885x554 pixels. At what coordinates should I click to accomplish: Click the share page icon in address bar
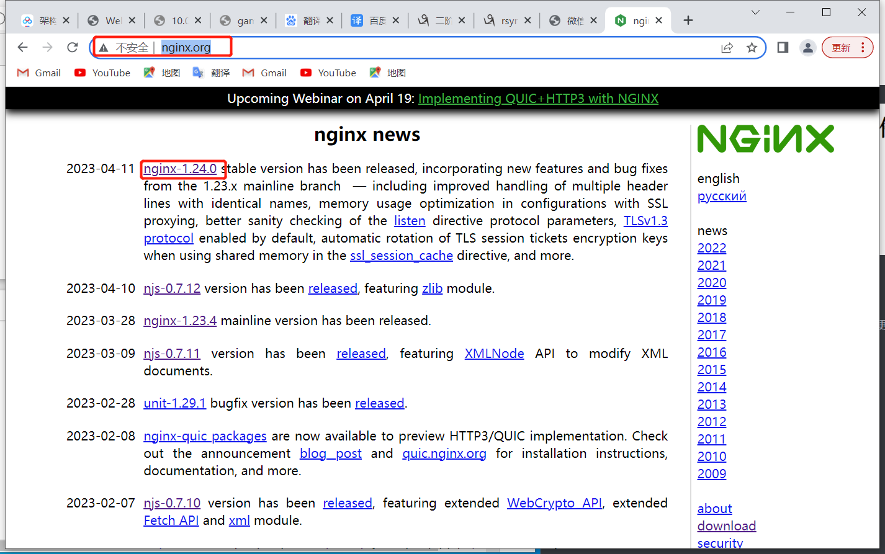tap(727, 48)
